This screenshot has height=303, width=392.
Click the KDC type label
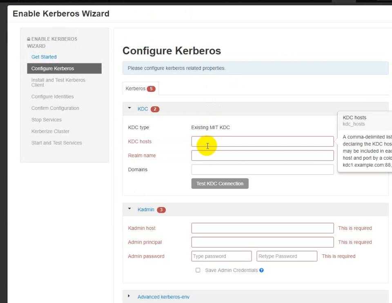138,127
